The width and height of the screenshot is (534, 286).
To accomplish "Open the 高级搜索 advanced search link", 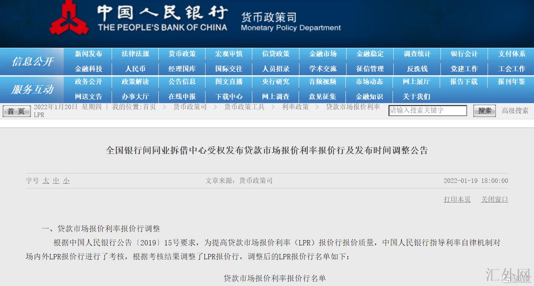I will coord(515,111).
